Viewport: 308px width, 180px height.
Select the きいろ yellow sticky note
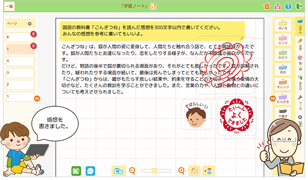tap(282, 25)
